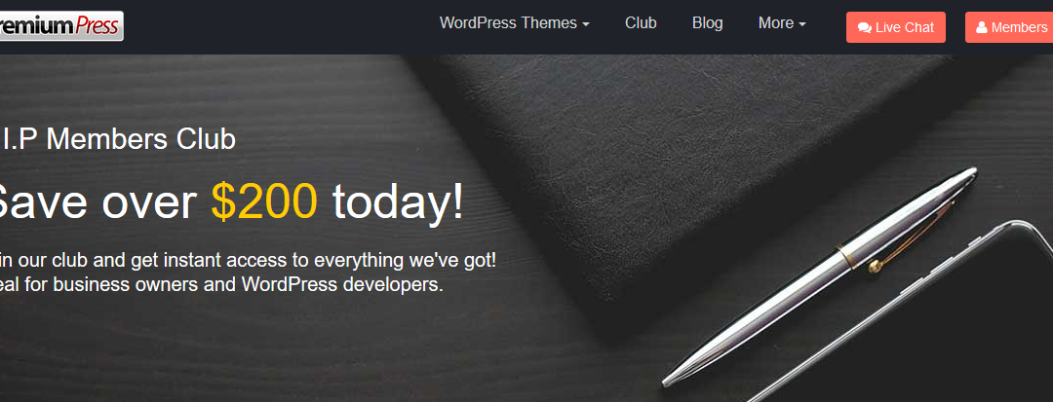Click the silver pen in the banner
This screenshot has height=402, width=1053.
tap(819, 276)
